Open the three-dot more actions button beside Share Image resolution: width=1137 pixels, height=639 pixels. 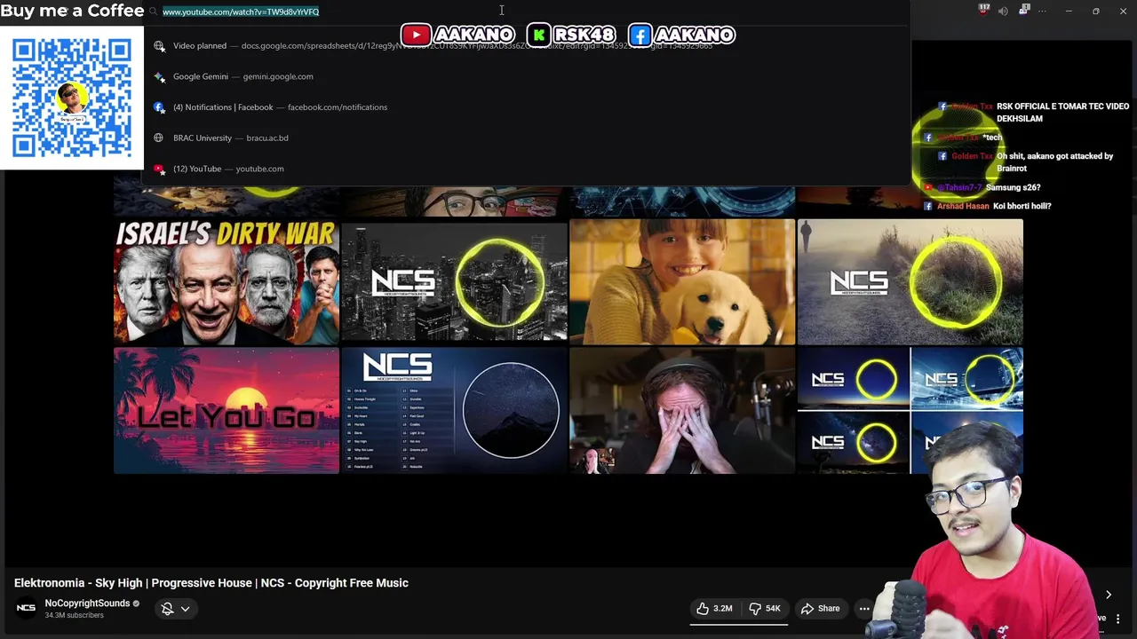point(864,609)
